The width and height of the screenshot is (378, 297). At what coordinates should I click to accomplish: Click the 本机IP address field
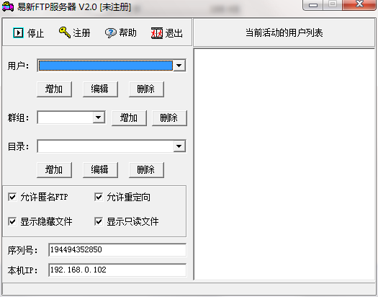117,270
